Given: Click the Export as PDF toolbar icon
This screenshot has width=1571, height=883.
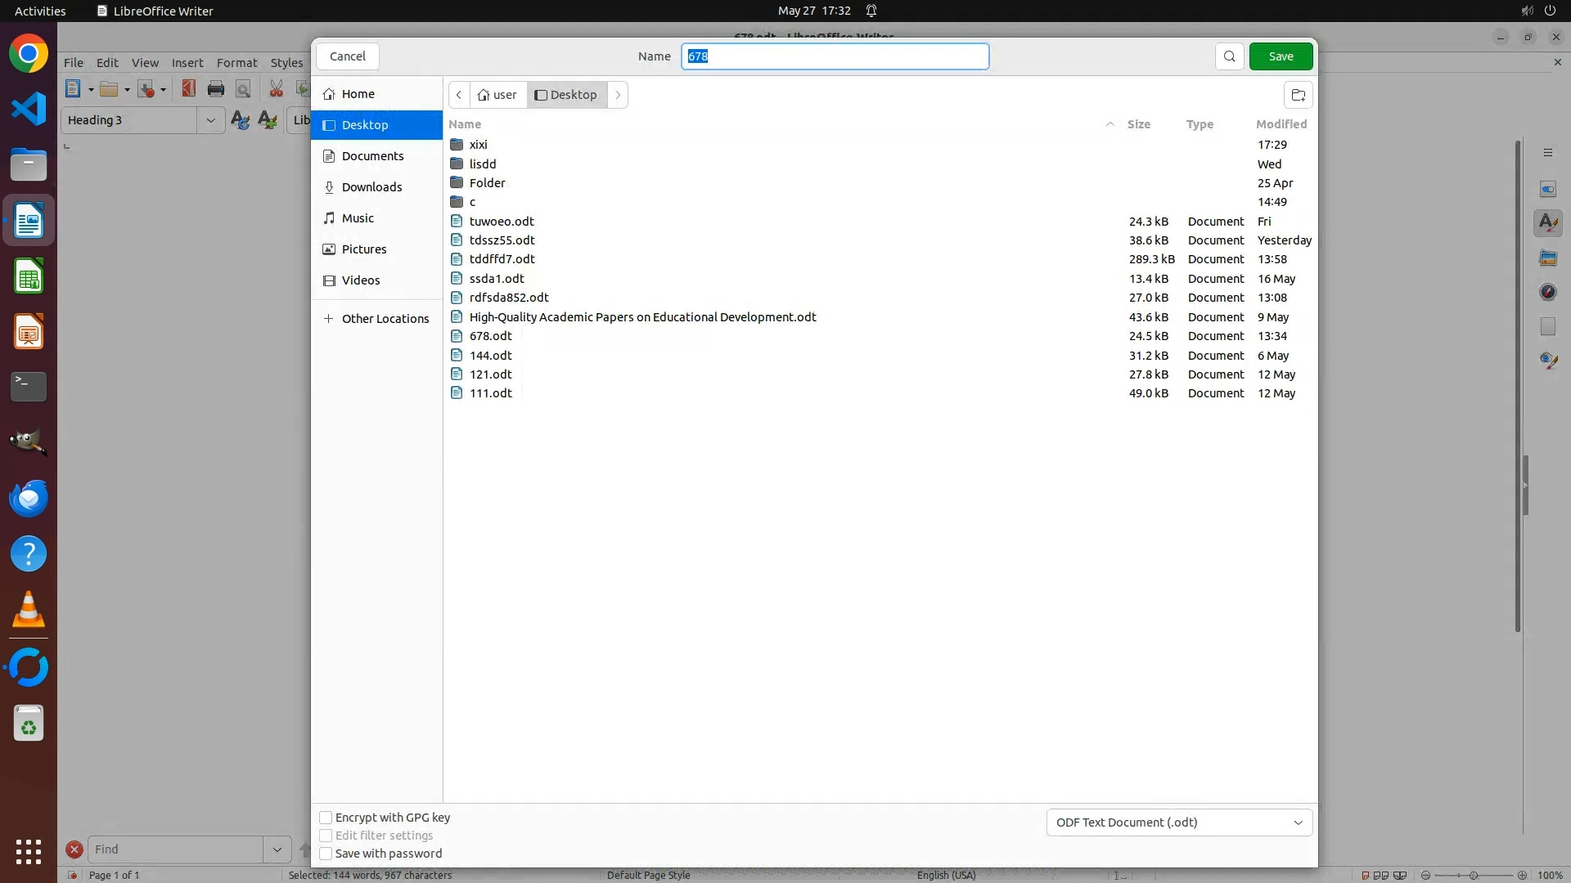Looking at the screenshot, I should click(x=189, y=89).
